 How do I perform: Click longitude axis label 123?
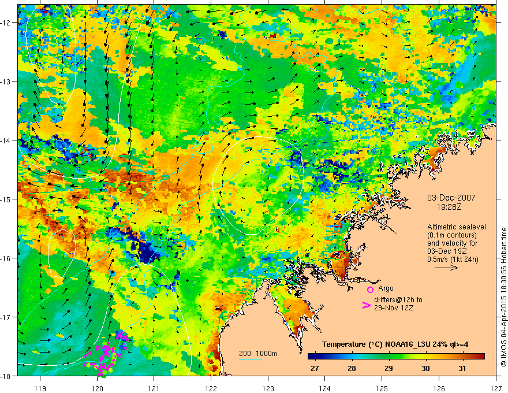point(268,388)
